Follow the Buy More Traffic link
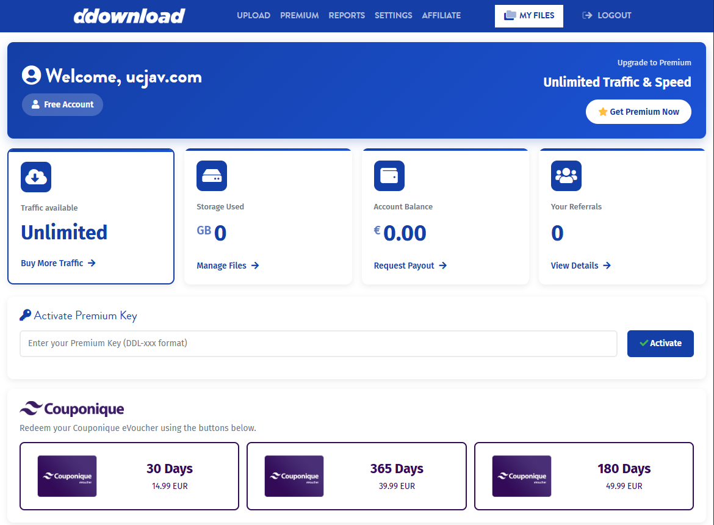 [58, 263]
